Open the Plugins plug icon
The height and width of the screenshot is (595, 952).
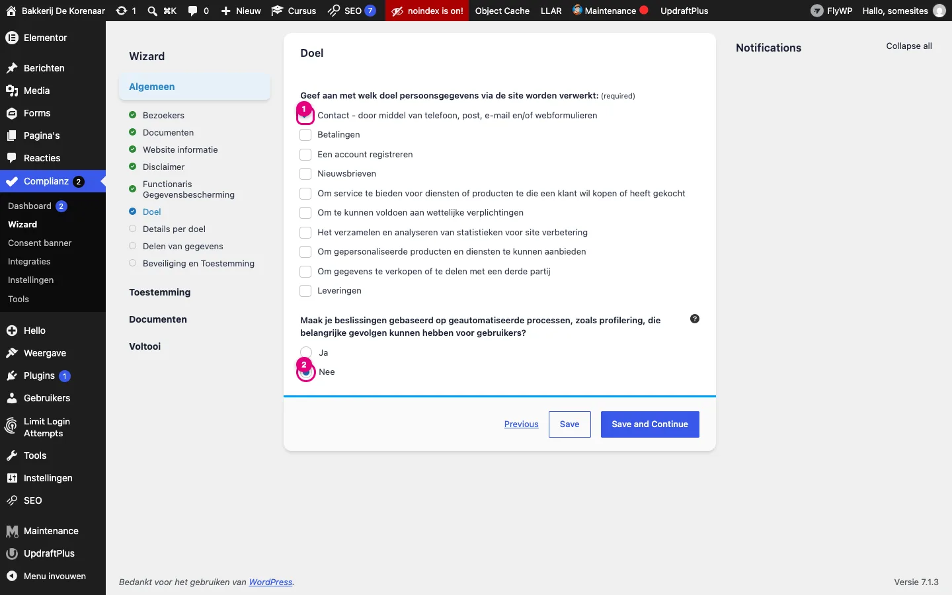point(12,376)
